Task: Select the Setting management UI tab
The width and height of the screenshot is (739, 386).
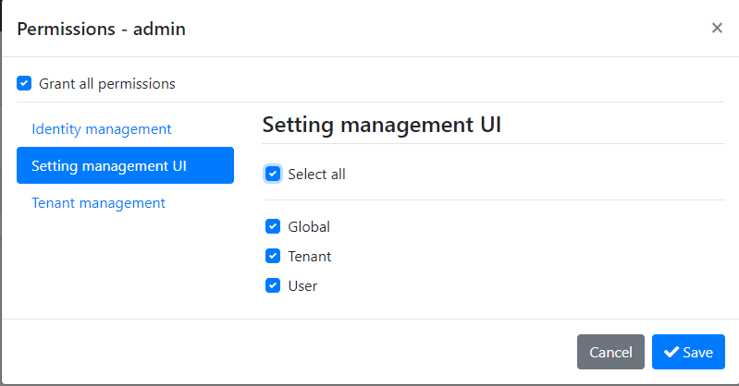Action: tap(125, 166)
